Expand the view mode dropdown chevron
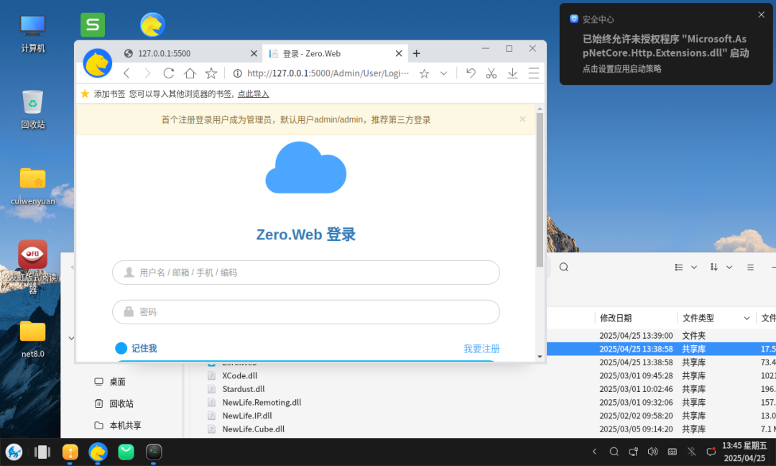Image resolution: width=776 pixels, height=466 pixels. click(694, 268)
